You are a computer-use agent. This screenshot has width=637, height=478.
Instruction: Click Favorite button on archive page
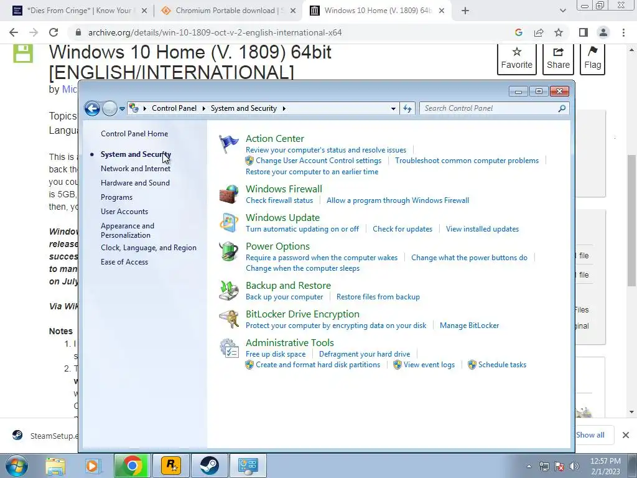pyautogui.click(x=516, y=59)
